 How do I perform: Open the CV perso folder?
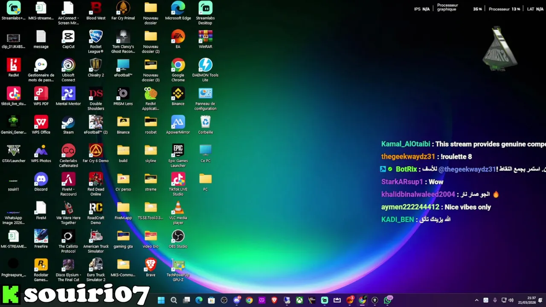(123, 182)
